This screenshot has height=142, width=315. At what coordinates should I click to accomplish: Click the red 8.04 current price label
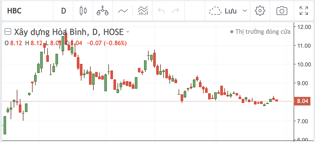[302, 101]
